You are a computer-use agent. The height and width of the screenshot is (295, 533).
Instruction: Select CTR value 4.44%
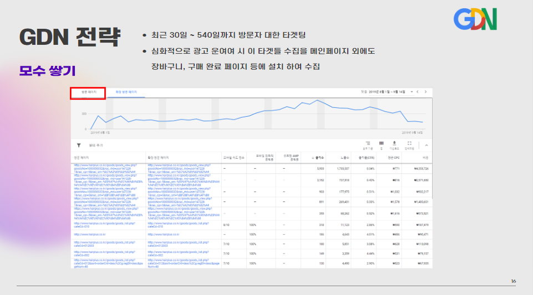370,253
